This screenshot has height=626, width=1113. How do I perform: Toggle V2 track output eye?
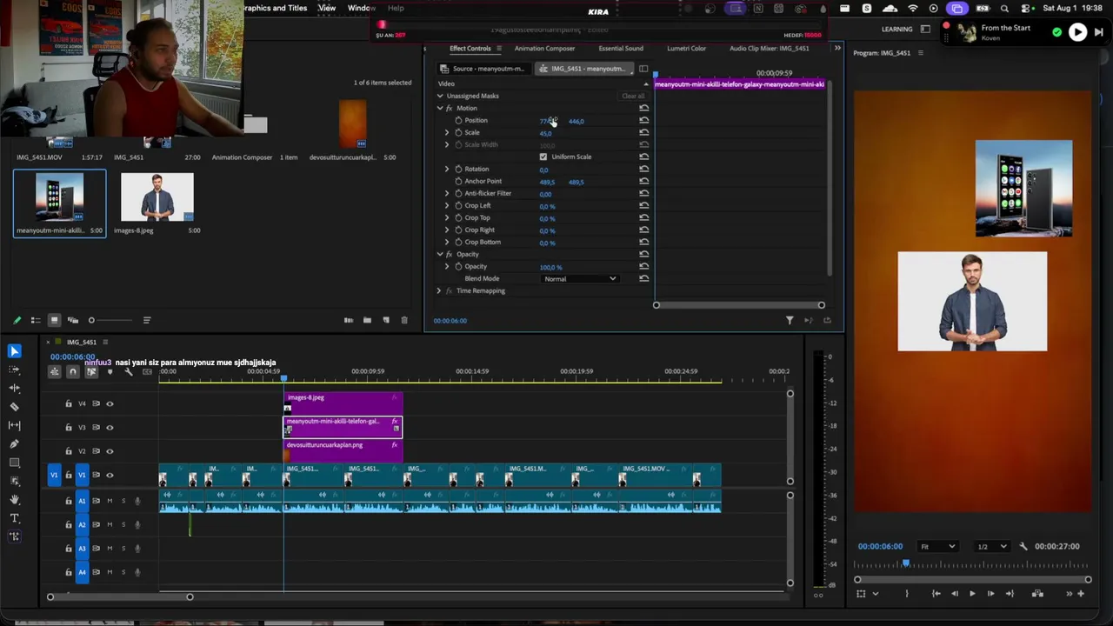point(110,451)
